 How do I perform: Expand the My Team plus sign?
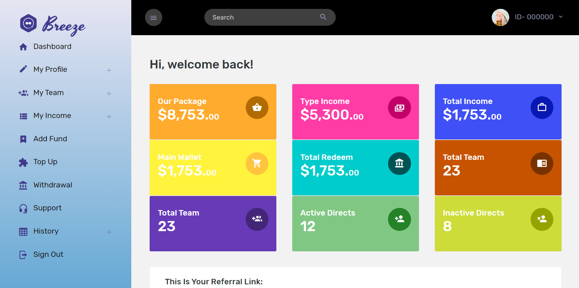[x=109, y=94]
